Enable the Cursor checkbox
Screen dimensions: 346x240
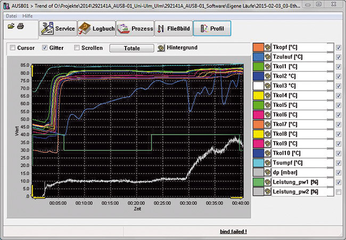click(x=13, y=48)
